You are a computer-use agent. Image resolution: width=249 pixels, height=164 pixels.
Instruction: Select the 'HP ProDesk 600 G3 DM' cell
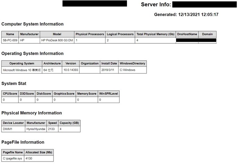point(57,40)
